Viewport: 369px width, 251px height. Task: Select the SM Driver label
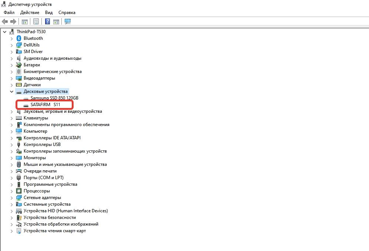click(33, 52)
